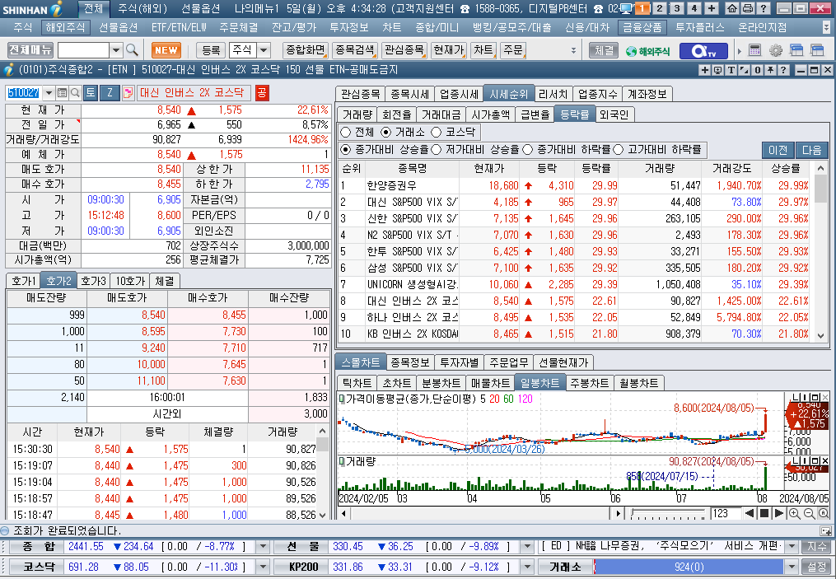Open settings gear icon in toolbar
Image resolution: width=836 pixels, height=579 pixels.
click(776, 50)
